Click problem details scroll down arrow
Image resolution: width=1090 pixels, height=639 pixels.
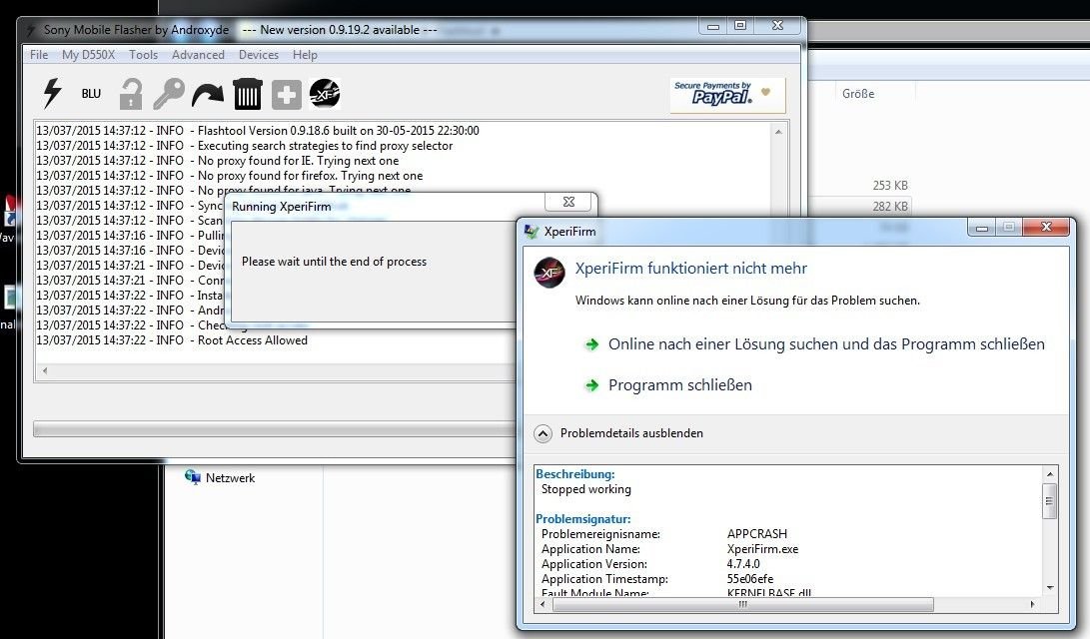pos(1050,588)
